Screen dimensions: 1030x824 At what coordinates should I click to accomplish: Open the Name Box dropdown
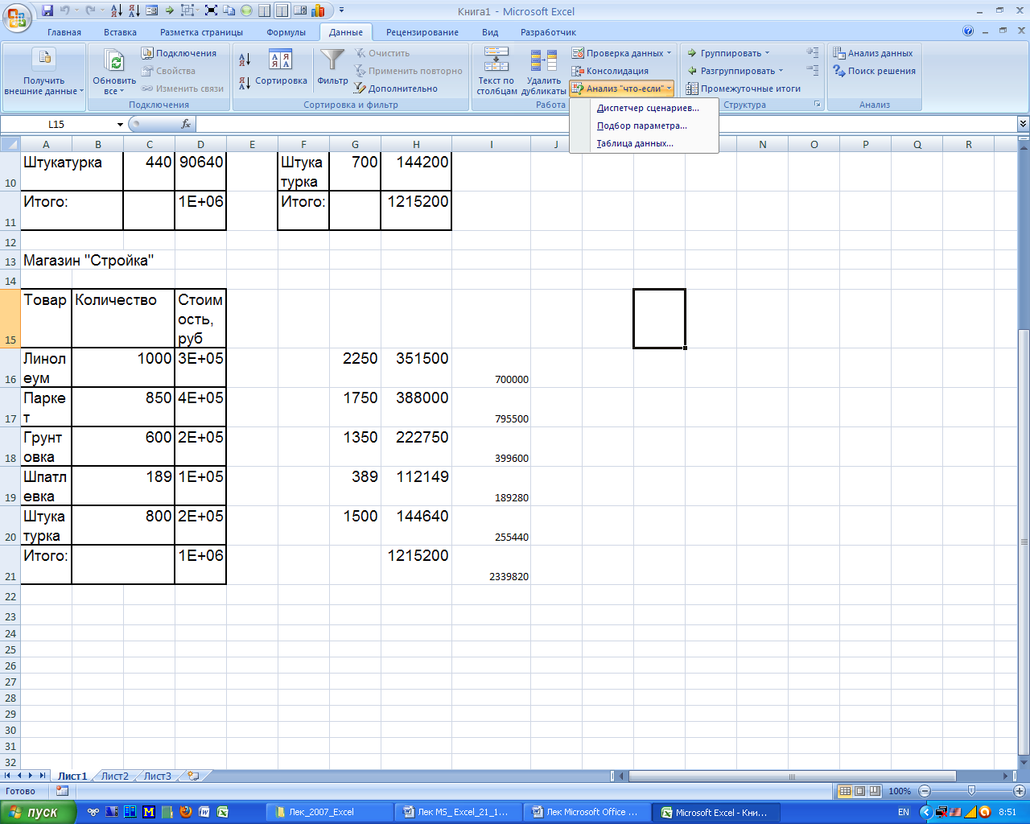pos(120,124)
